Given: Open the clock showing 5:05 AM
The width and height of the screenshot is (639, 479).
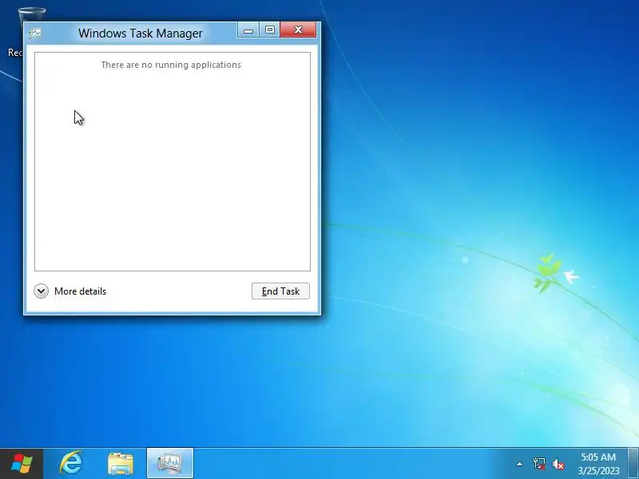Looking at the screenshot, I should coord(598,464).
